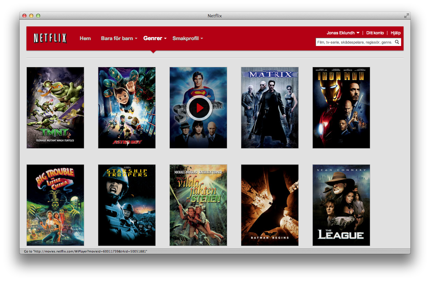430x281 pixels.
Task: Open the Astro Boy movie poster
Action: (127, 108)
